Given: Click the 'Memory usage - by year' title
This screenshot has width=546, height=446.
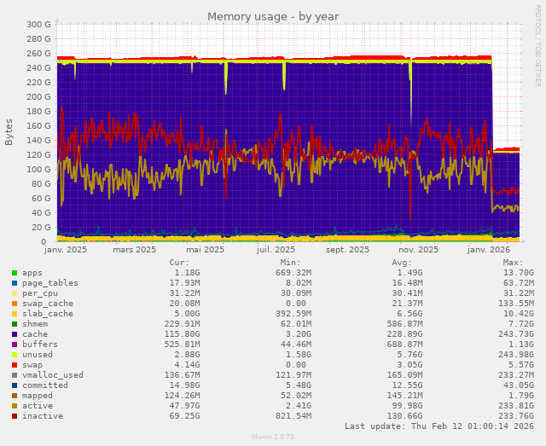Looking at the screenshot, I should pos(273,16).
